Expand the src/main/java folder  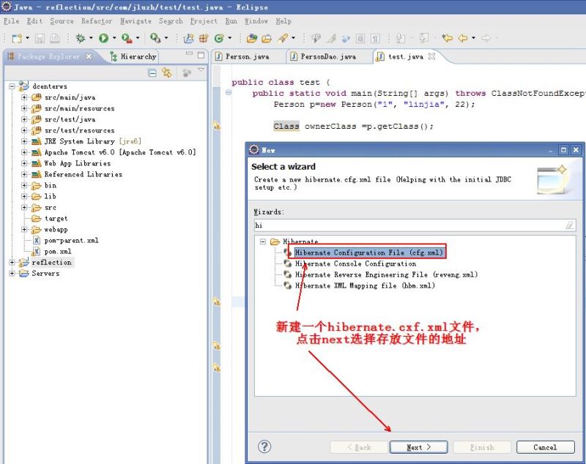pos(24,97)
